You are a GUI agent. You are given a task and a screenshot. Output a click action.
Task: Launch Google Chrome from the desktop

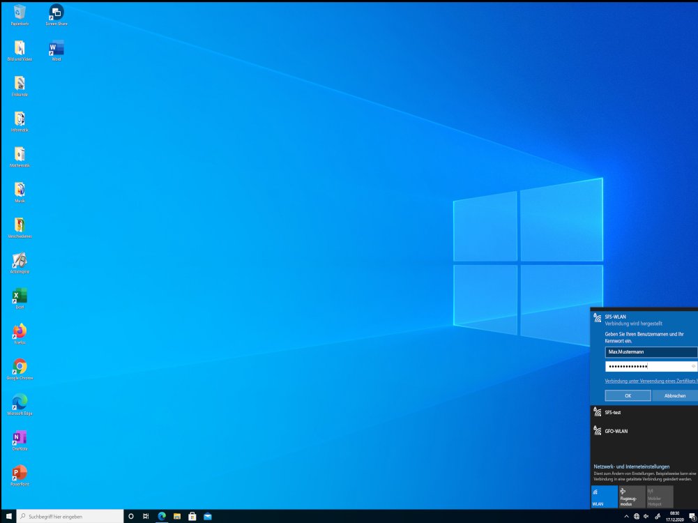[x=20, y=367]
